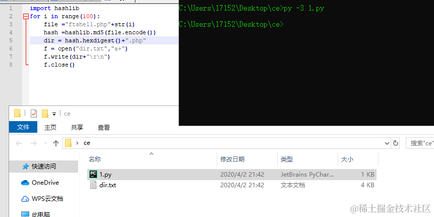The width and height of the screenshot is (434, 217).
Task: Select OneDrive in the navigation pane
Action: pyautogui.click(x=45, y=183)
